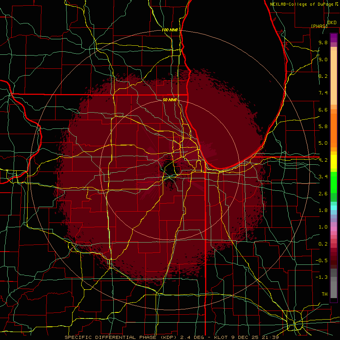Click the 5.8 value on the scale
The width and height of the screenshot is (340, 340).
(x=323, y=127)
